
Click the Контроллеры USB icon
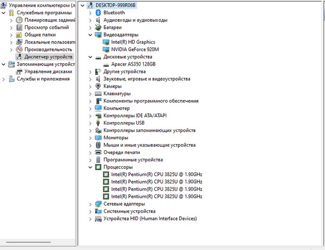click(98, 123)
